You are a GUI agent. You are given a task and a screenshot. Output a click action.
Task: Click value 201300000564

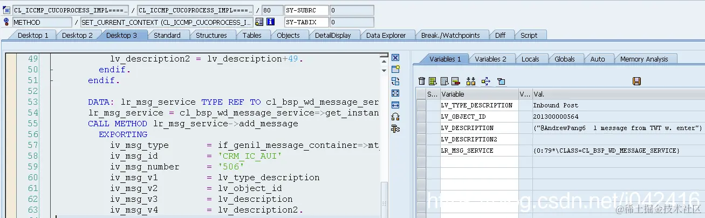coord(556,117)
